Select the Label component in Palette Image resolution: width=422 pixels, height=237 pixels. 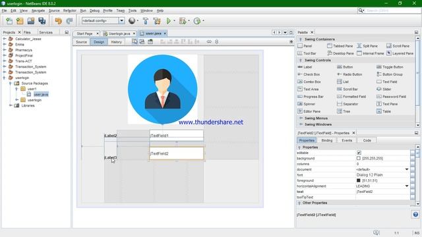coord(305,67)
